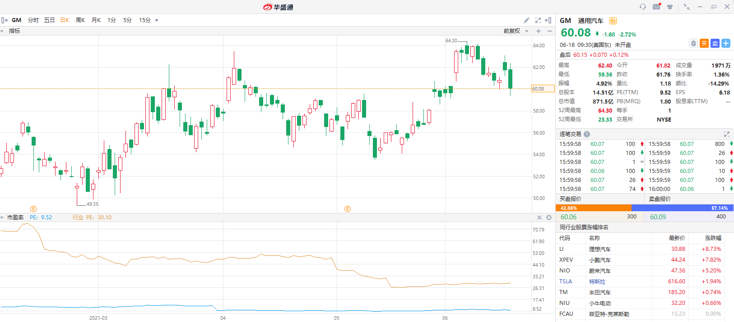The height and width of the screenshot is (322, 734).
Task: Click the minus icon to zoom out the chart
Action: tap(549, 31)
